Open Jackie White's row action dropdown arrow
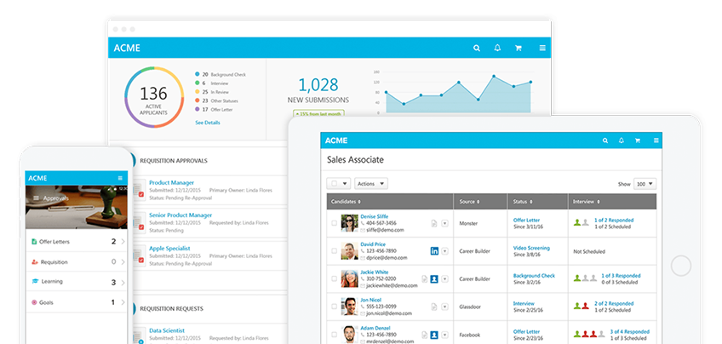Viewport: 722px width, 344px height. click(x=444, y=278)
